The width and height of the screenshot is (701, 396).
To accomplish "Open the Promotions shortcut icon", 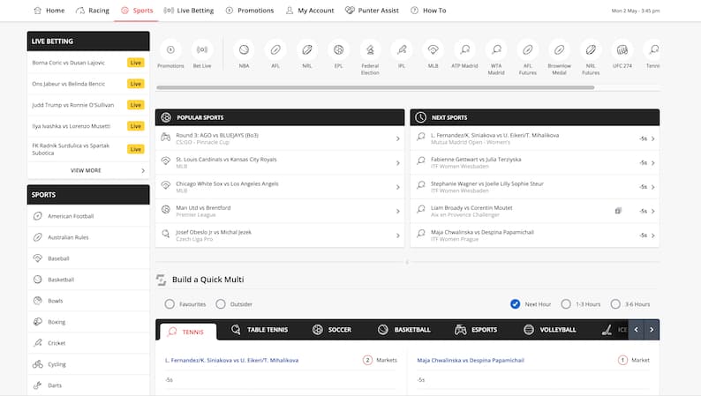I will pyautogui.click(x=170, y=50).
